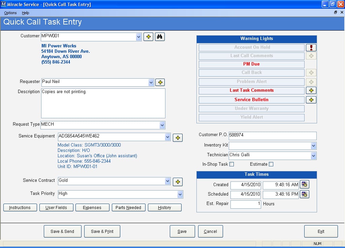
Task: Open the Help menu
Action: [x=26, y=13]
